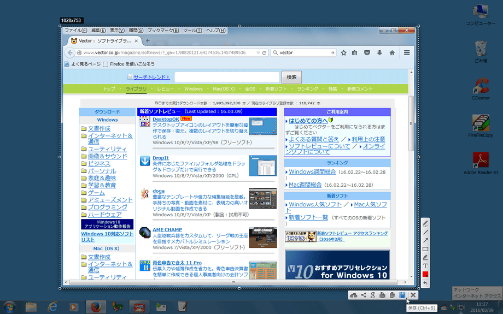Open the ランキング navigation item
This screenshot has height=314, width=503.
pos(308,89)
